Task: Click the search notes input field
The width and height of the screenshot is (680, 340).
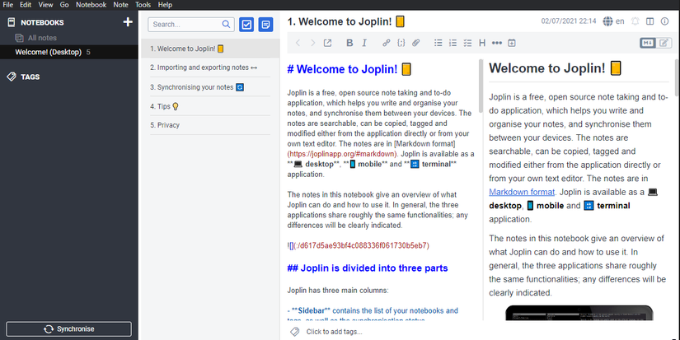Action: click(x=187, y=26)
